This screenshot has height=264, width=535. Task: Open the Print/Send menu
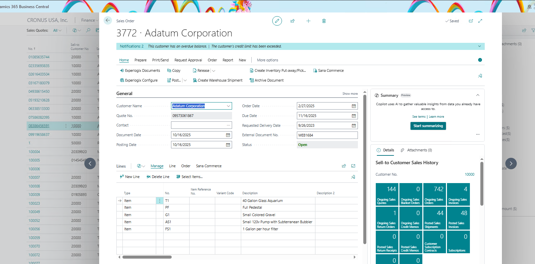(x=160, y=60)
